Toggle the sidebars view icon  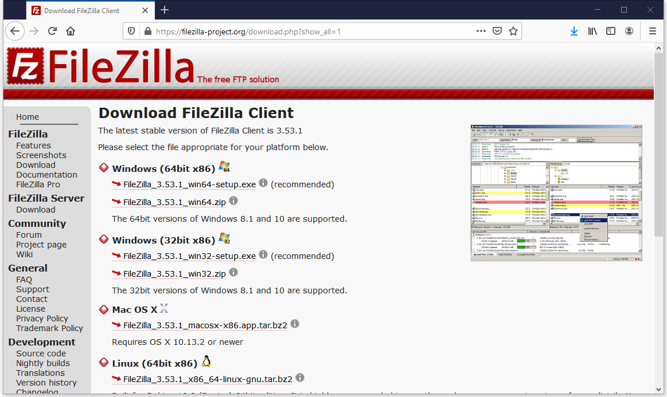click(x=610, y=31)
